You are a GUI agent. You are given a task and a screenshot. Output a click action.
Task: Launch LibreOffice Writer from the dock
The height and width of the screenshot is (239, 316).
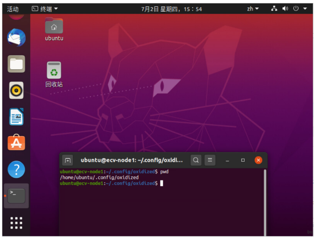pos(16,116)
